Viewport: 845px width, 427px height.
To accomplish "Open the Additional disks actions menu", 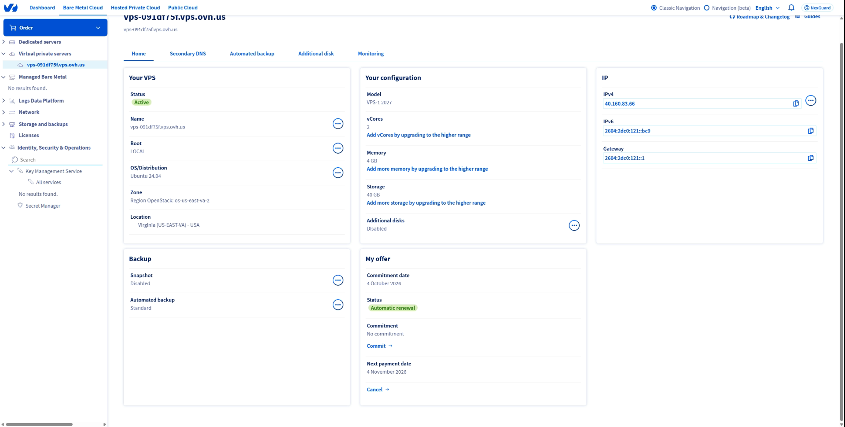I will (x=574, y=225).
